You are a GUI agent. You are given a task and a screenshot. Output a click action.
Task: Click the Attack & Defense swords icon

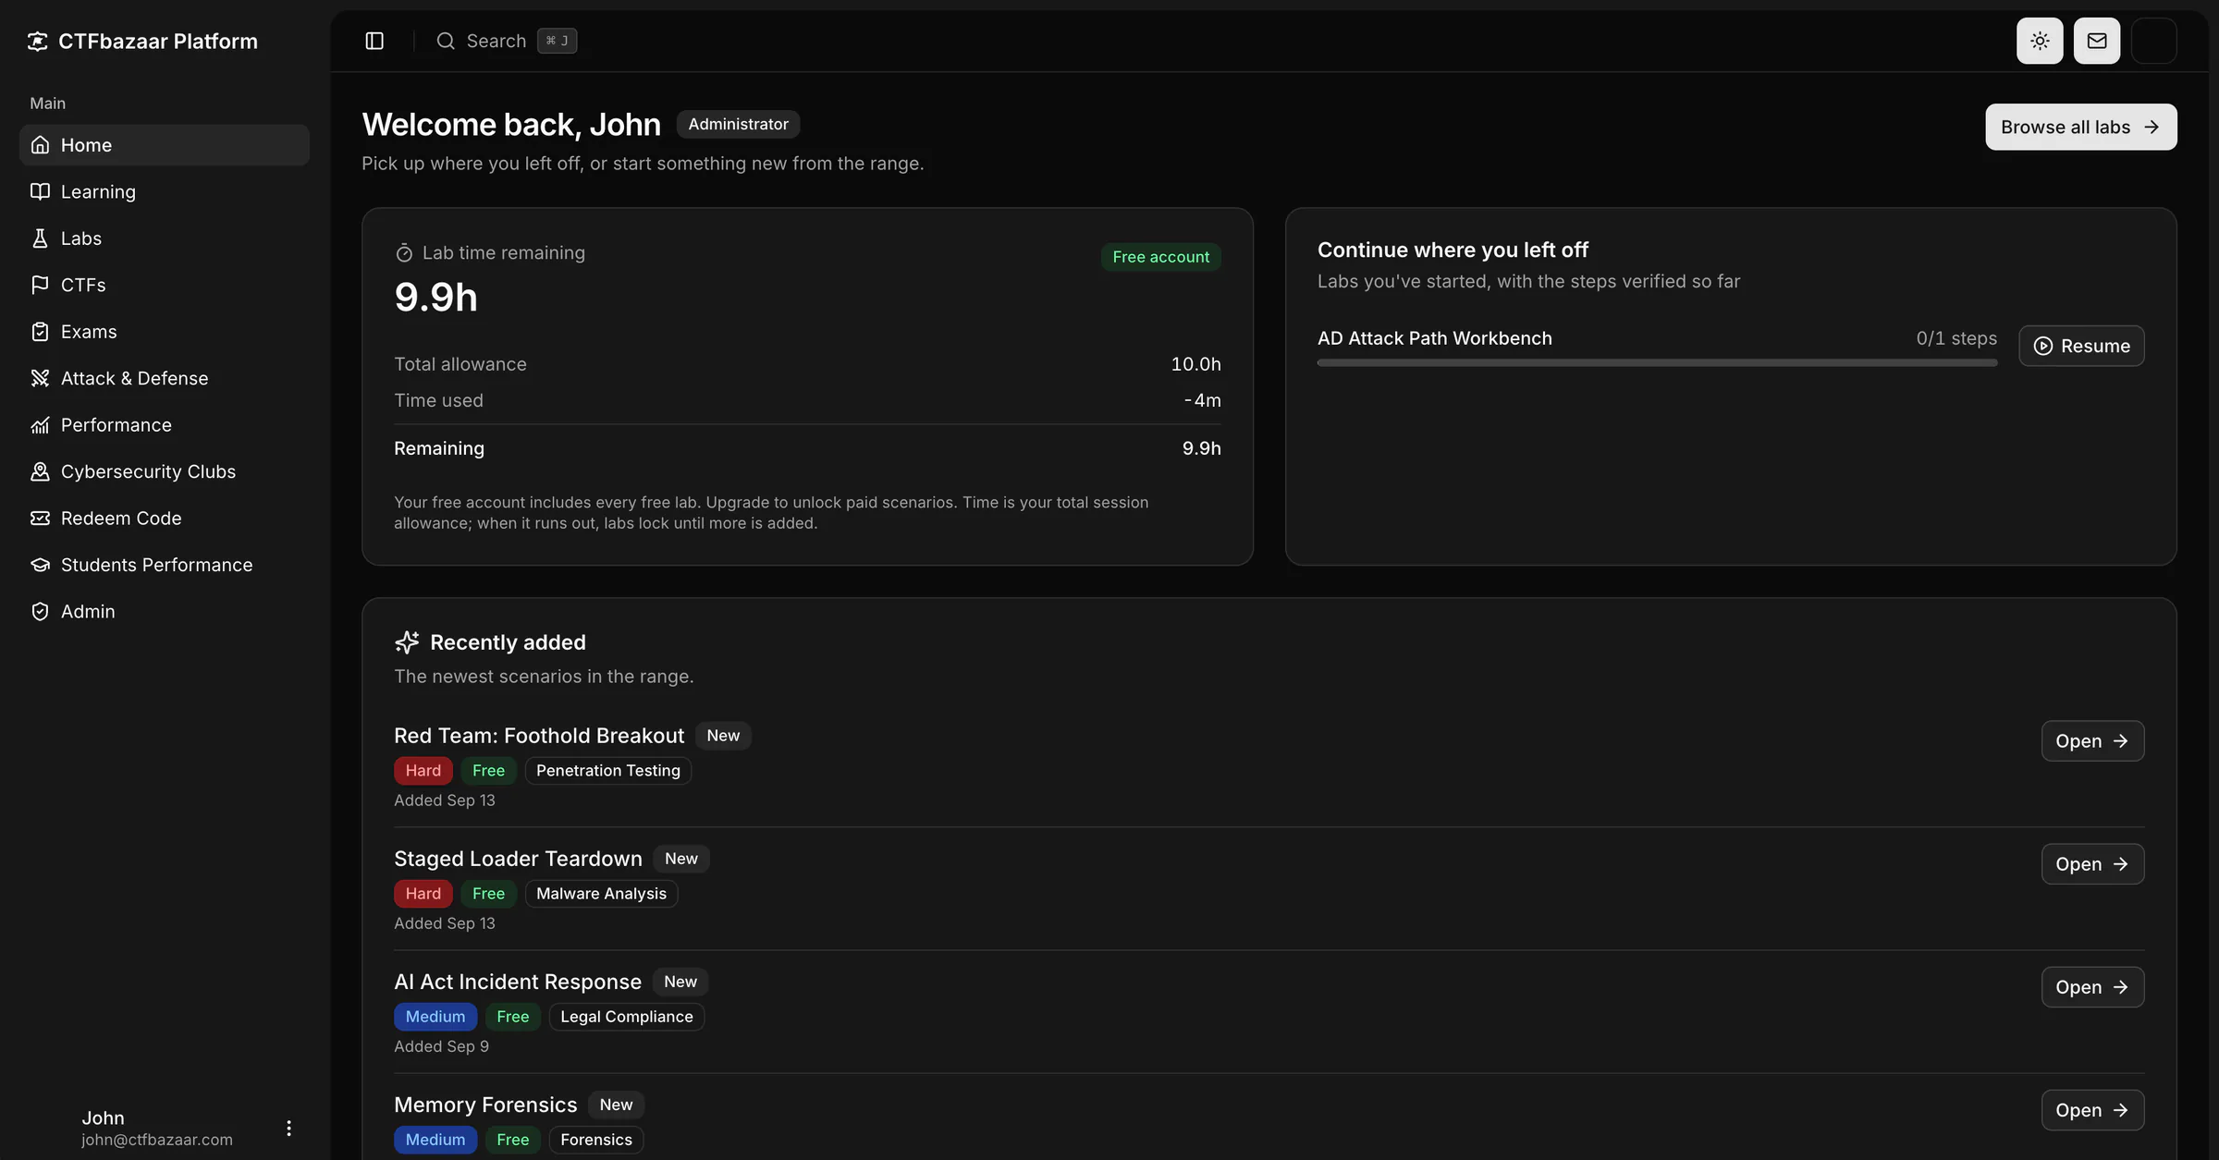[x=40, y=378]
